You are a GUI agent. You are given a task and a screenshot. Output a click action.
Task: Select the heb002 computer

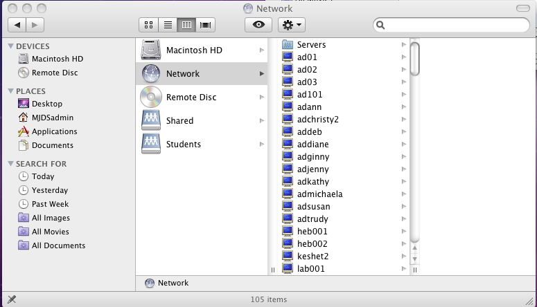point(344,244)
